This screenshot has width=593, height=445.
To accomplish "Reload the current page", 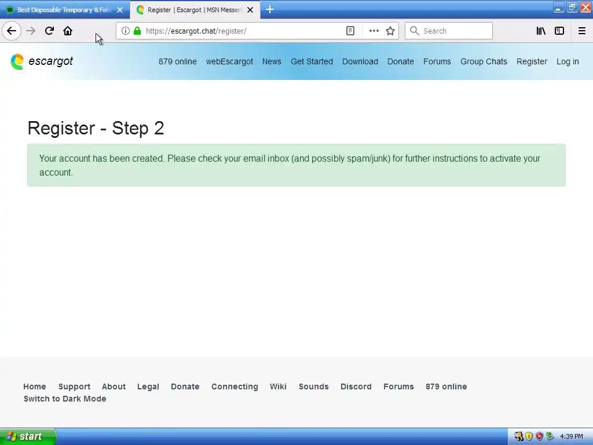I will (49, 31).
